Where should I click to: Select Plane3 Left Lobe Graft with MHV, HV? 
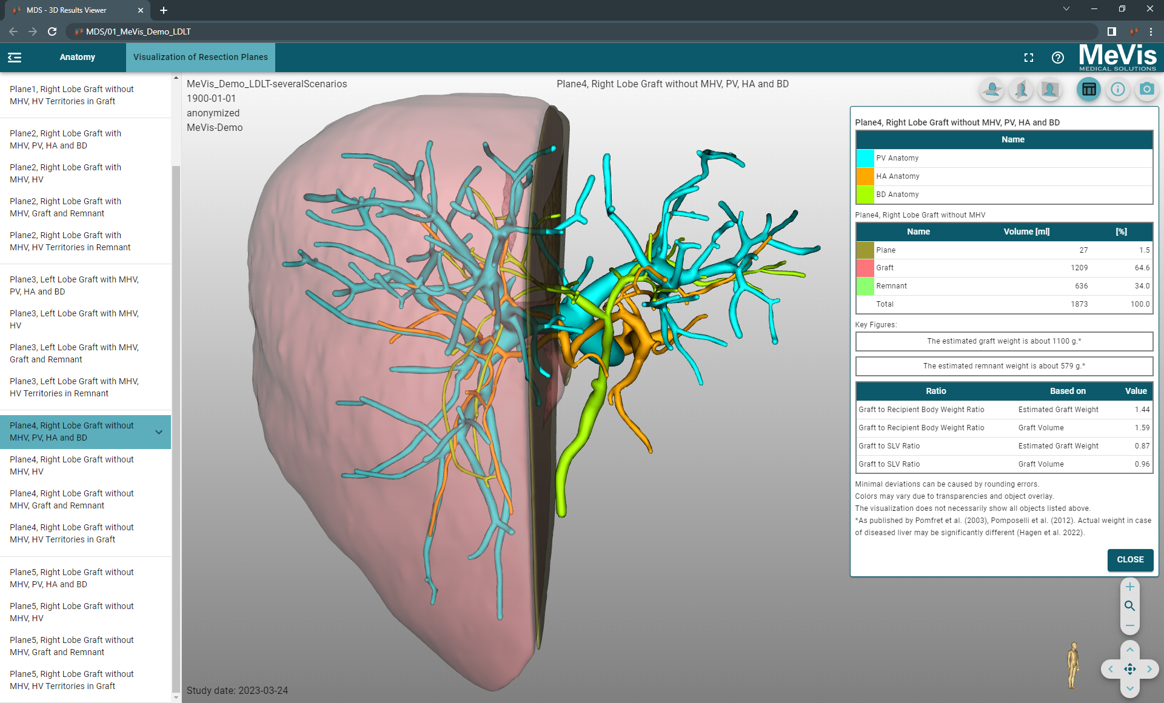(x=85, y=319)
